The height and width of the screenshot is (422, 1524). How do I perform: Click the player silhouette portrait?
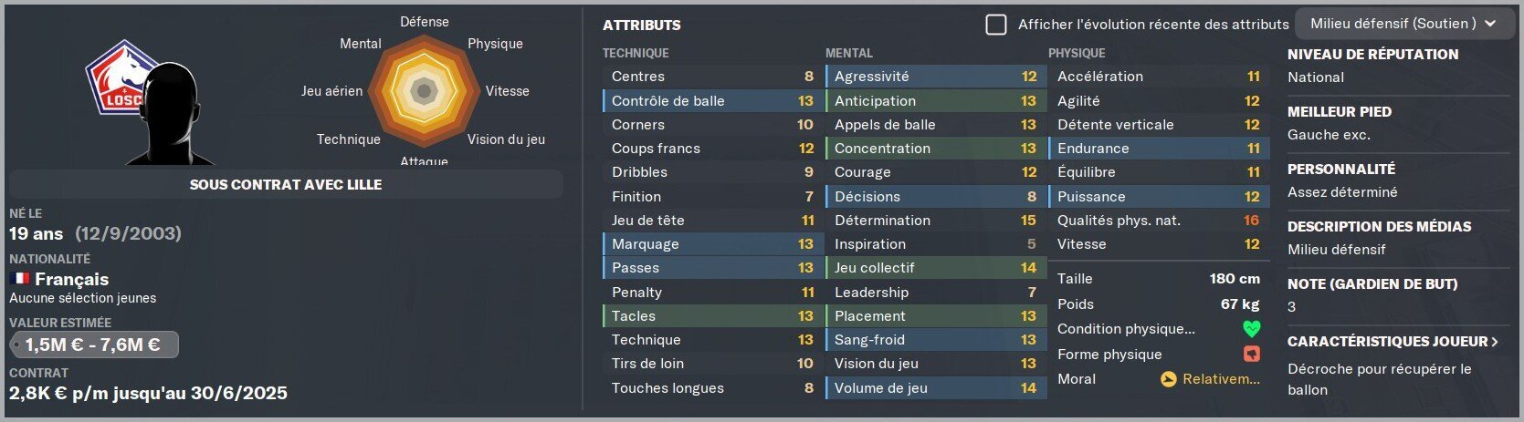tap(172, 113)
